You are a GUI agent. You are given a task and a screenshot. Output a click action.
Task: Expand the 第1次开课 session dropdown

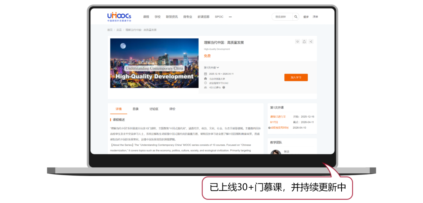(x=211, y=68)
